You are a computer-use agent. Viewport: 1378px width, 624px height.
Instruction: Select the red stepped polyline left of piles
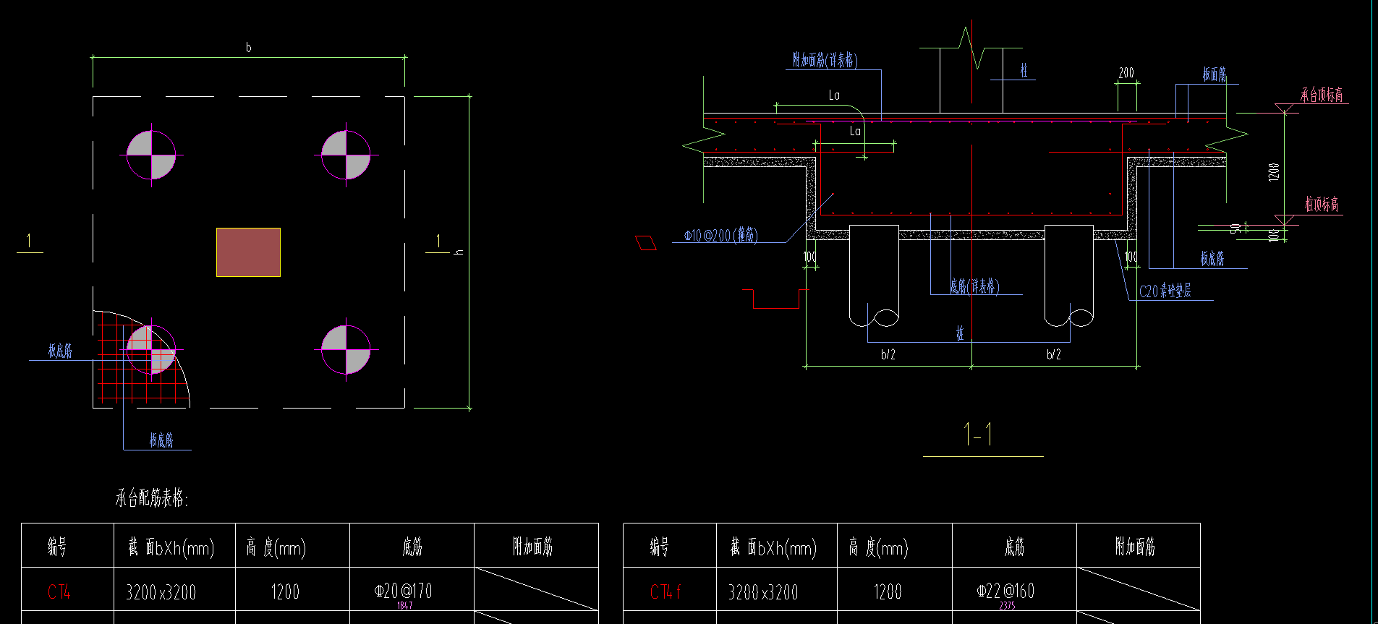coord(775,299)
